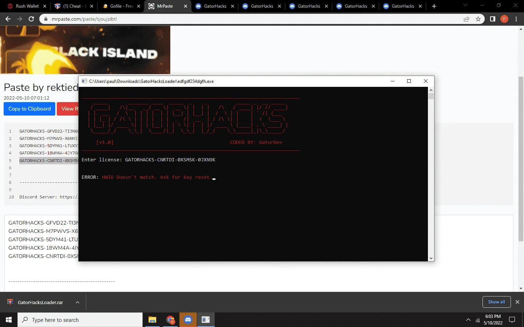The image size is (524, 327).
Task: Open the Windows Start menu
Action: pos(9,320)
